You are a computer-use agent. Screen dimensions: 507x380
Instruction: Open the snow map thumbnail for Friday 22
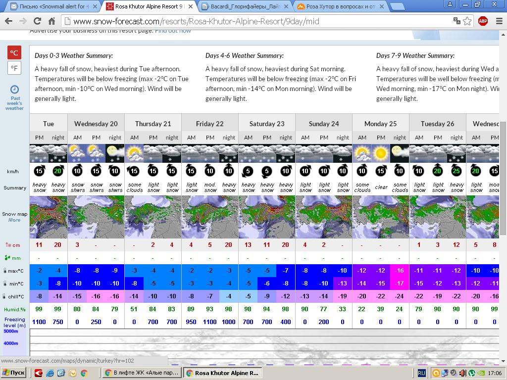coord(210,217)
